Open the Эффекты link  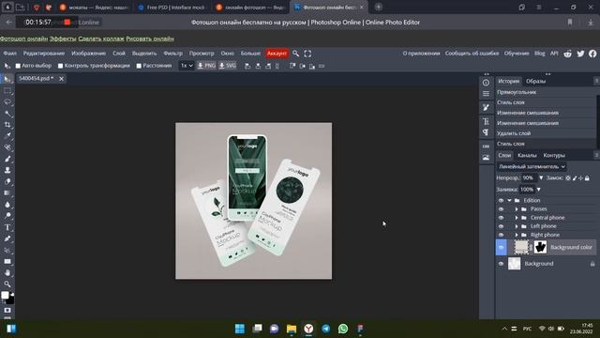(63, 38)
